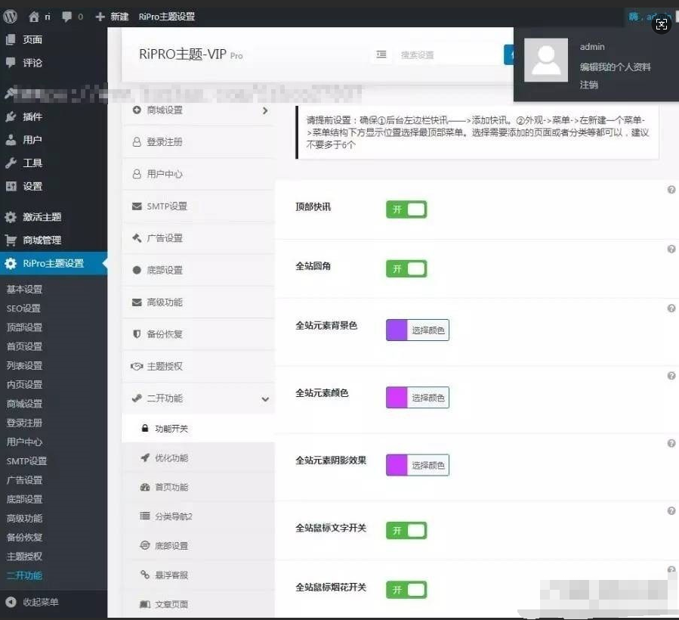Switch to the SEO设置 menu item
This screenshot has height=620, width=679.
pyautogui.click(x=25, y=308)
